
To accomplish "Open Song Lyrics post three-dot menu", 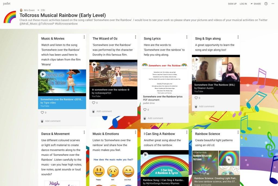I will tap(187, 37).
